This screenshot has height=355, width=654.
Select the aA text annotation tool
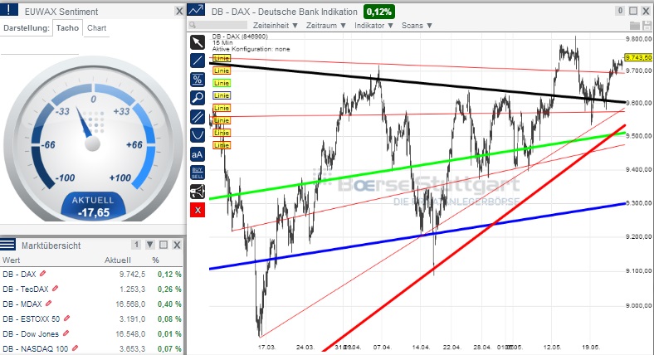[x=198, y=154]
